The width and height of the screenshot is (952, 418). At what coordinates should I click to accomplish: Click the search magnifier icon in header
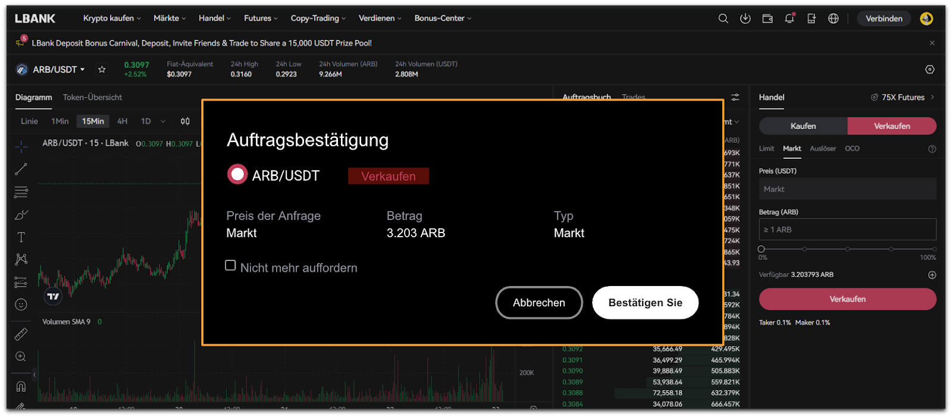tap(723, 18)
